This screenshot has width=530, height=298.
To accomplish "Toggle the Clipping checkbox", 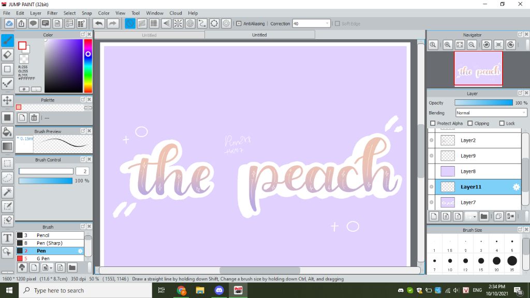I will click(x=470, y=123).
